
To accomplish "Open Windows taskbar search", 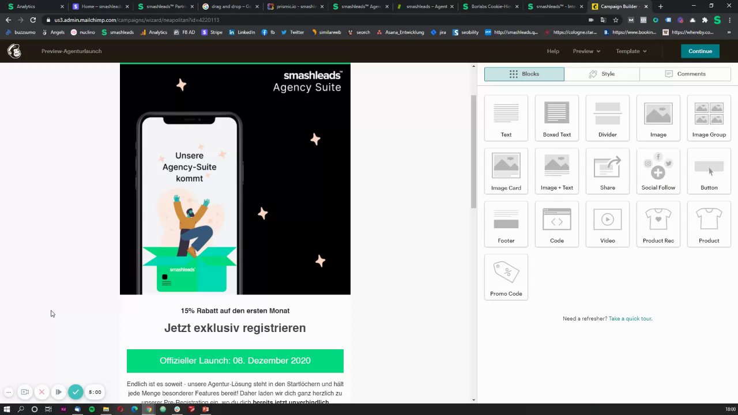I will [21, 409].
